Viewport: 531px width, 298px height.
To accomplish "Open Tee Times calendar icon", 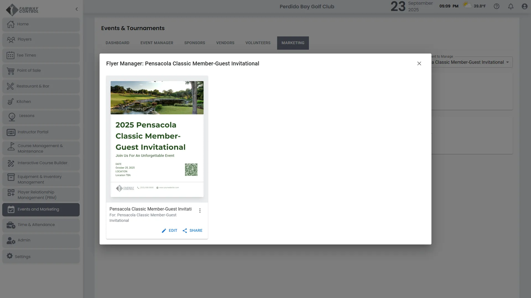I will point(11,55).
